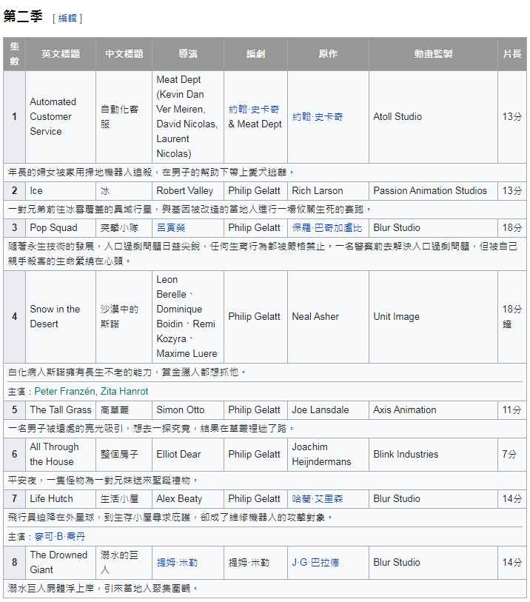Image resolution: width=530 pixels, height=602 pixels.
Task: Select The Tall Grass title cell
Action: [x=61, y=410]
